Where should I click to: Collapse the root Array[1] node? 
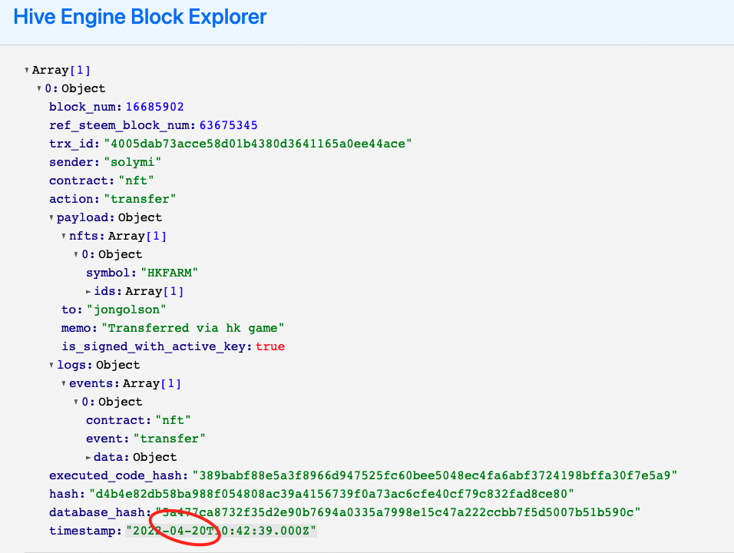click(27, 70)
